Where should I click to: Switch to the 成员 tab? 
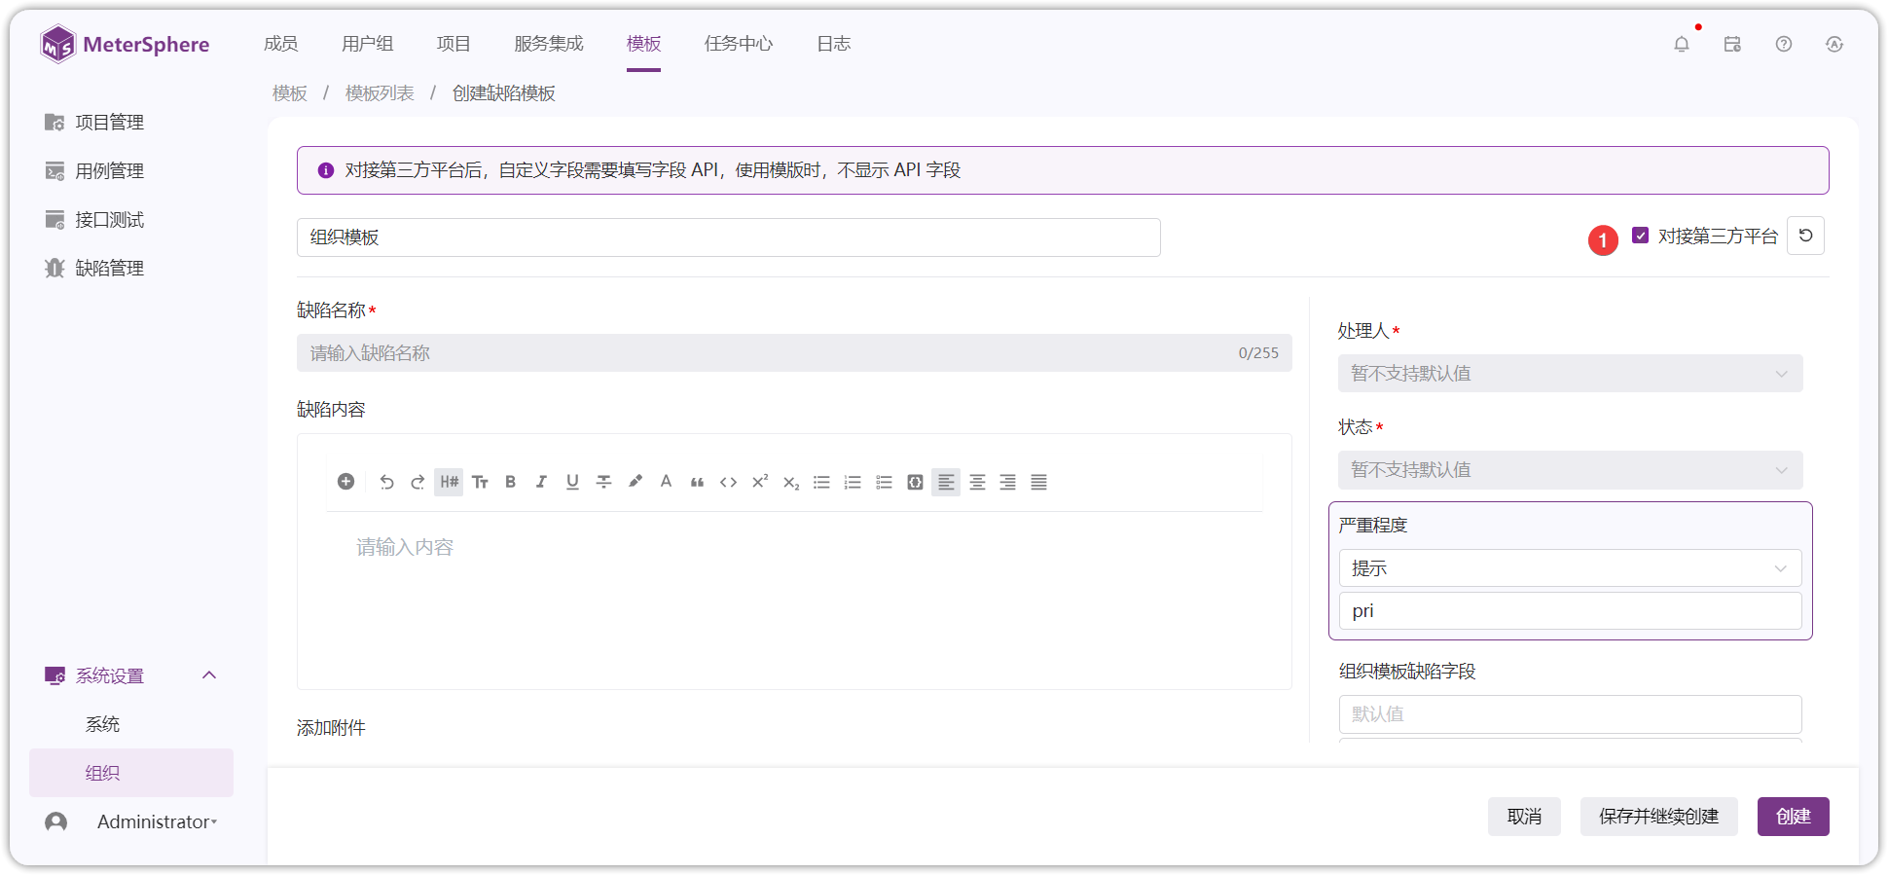(281, 44)
